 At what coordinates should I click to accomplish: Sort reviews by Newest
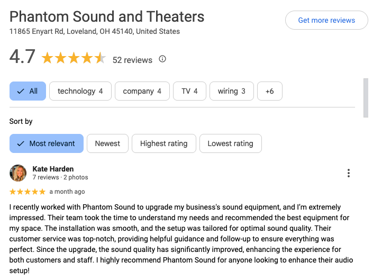point(107,143)
